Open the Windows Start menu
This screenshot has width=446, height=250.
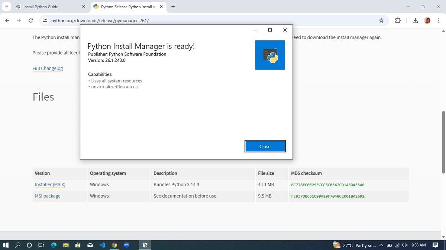coord(6,245)
